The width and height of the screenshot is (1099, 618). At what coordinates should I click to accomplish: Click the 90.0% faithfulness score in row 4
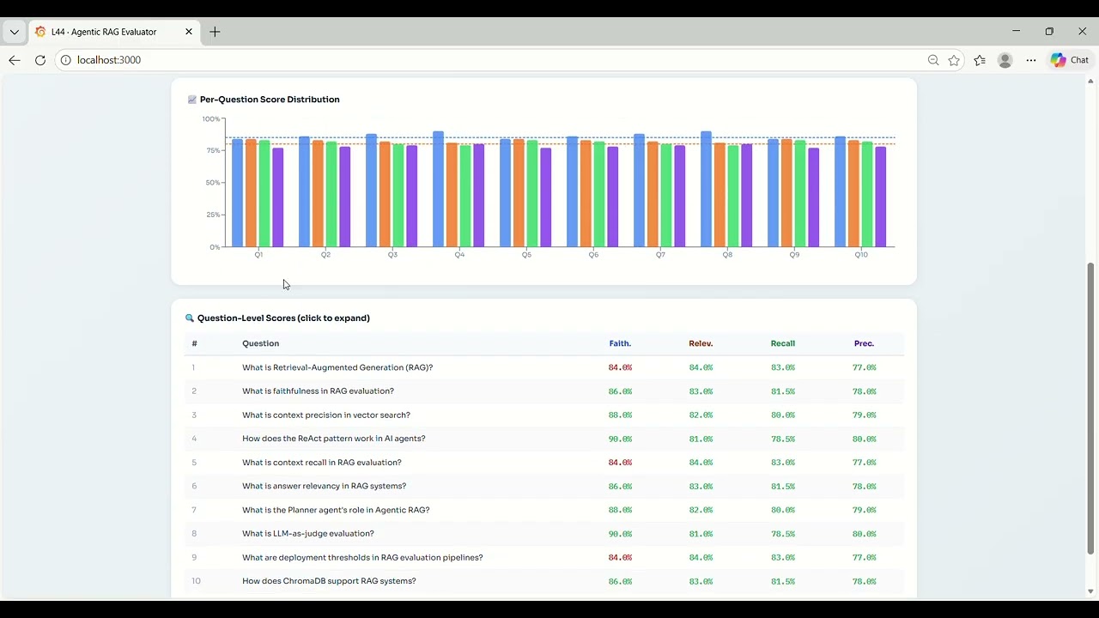[620, 439]
